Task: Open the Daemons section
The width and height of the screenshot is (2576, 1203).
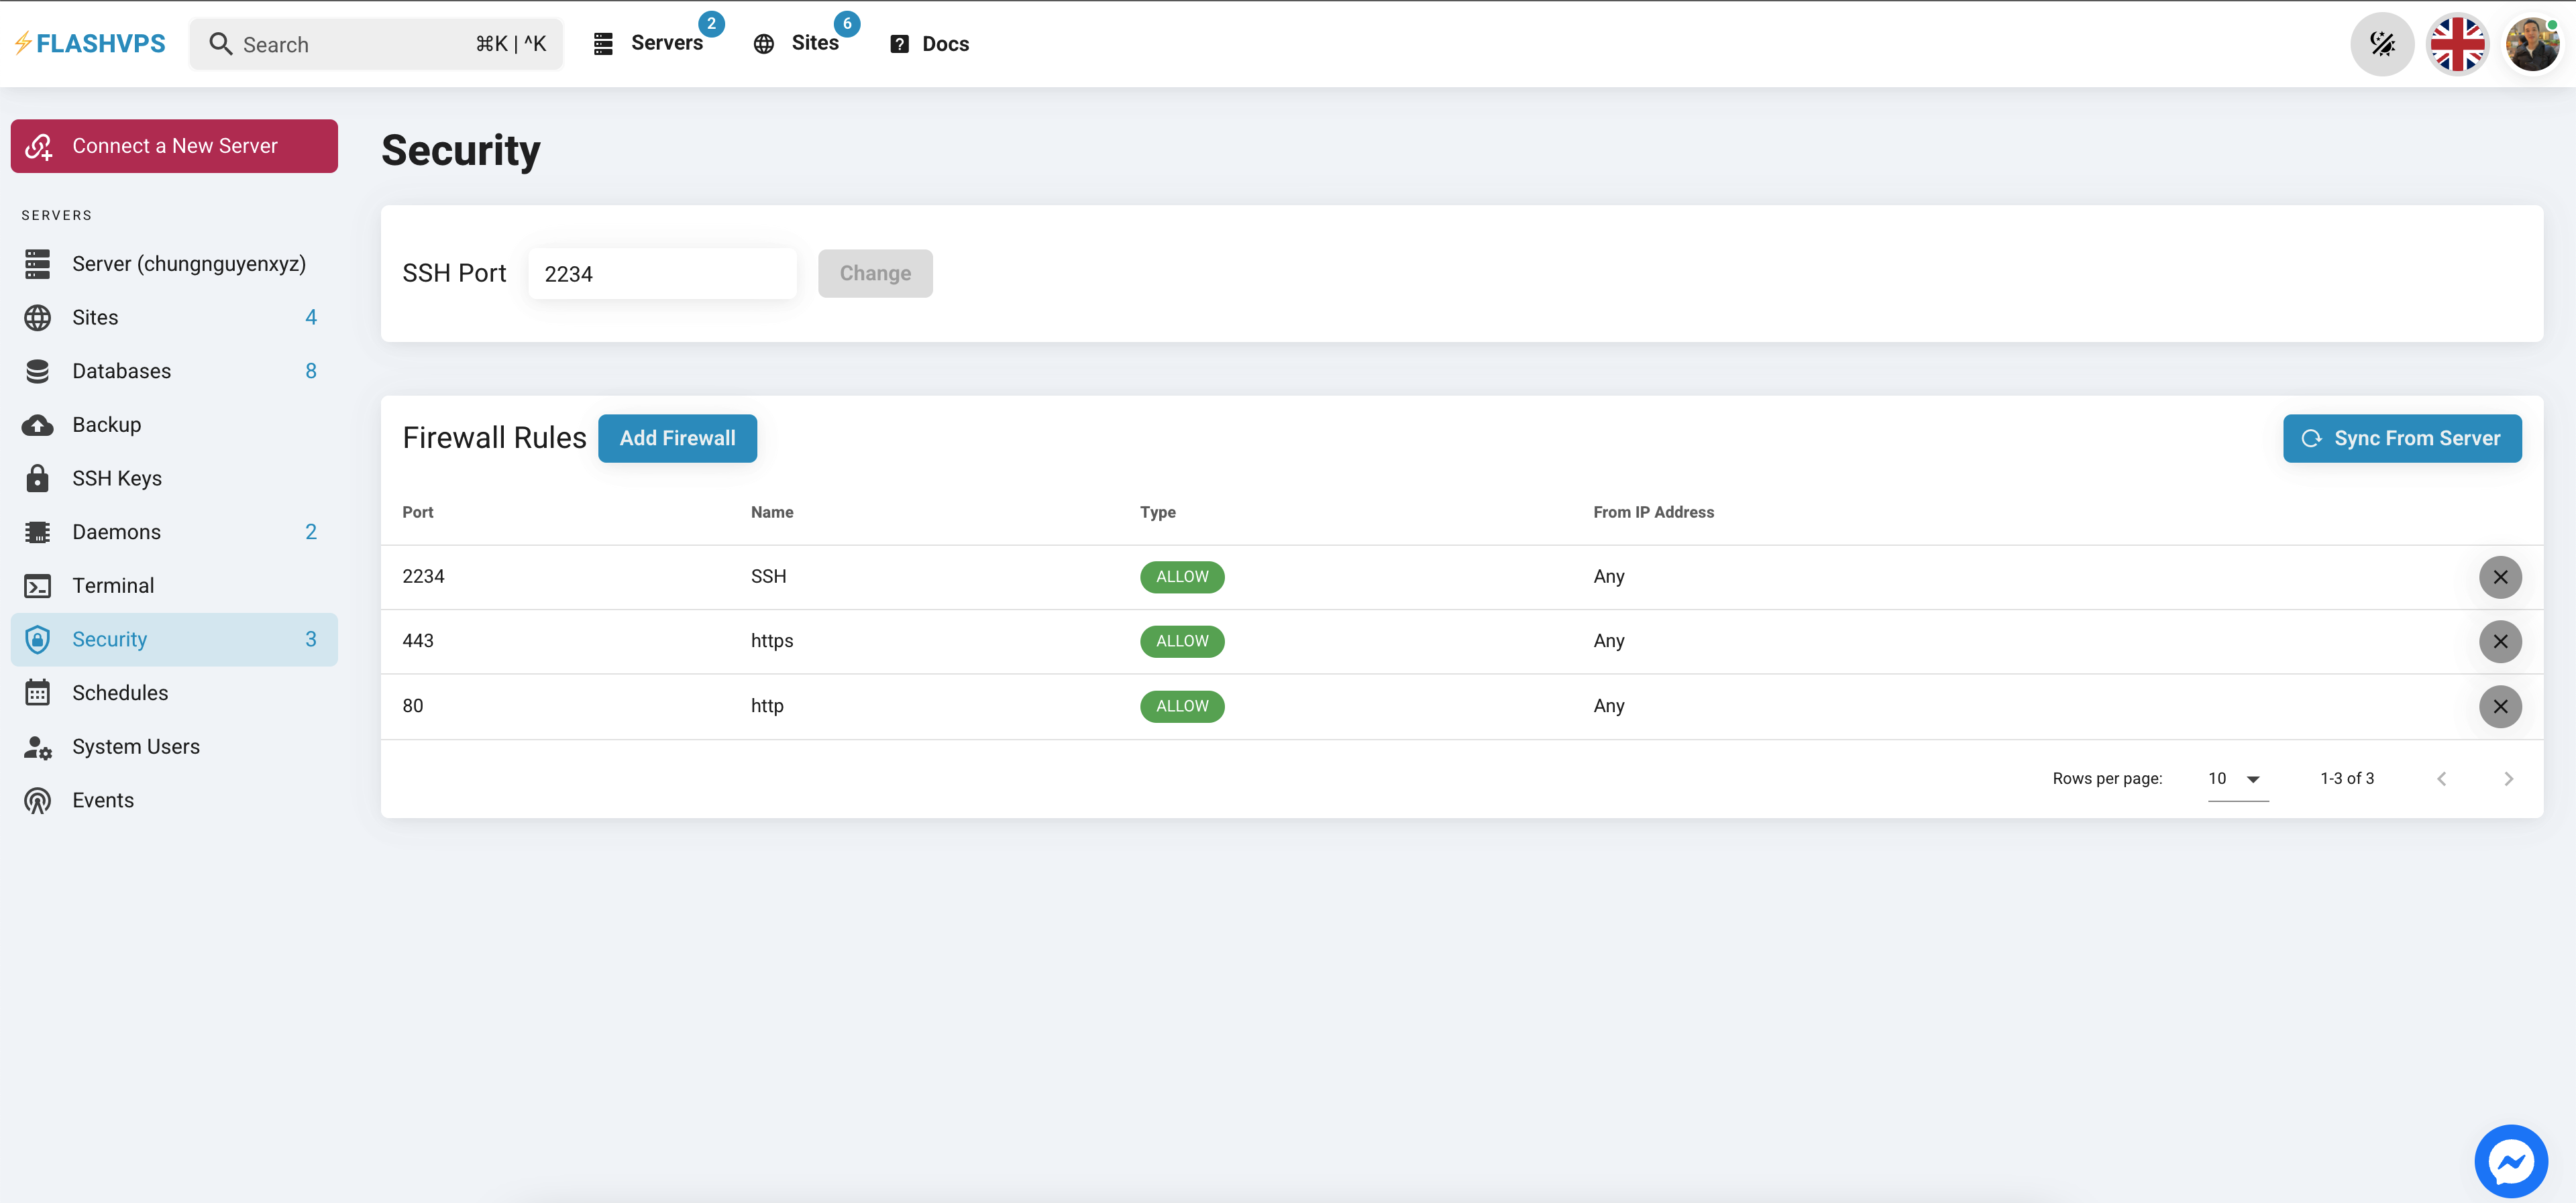Action: pyautogui.click(x=116, y=531)
